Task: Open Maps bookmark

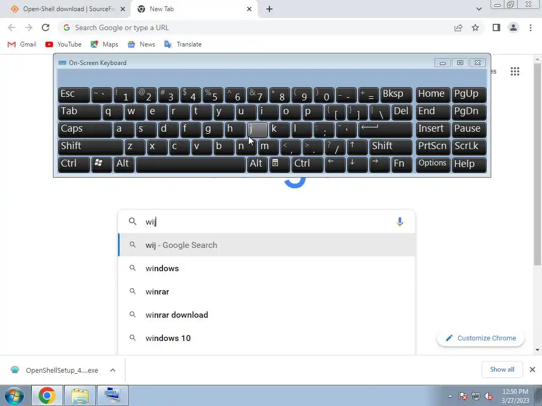Action: 104,44
